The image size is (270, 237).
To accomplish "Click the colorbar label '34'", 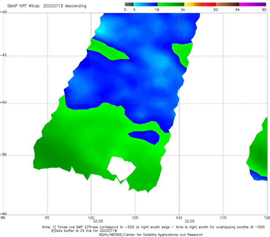I will (x=183, y=10).
